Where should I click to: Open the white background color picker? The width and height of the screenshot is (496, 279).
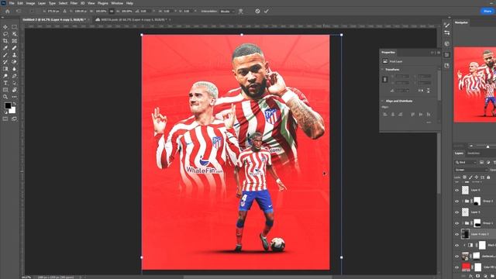12,110
